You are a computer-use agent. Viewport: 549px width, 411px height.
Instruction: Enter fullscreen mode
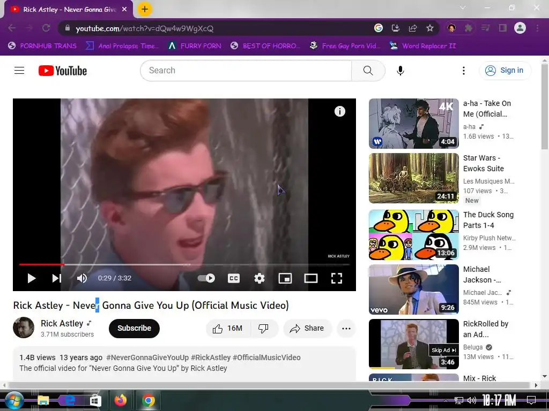tap(337, 278)
